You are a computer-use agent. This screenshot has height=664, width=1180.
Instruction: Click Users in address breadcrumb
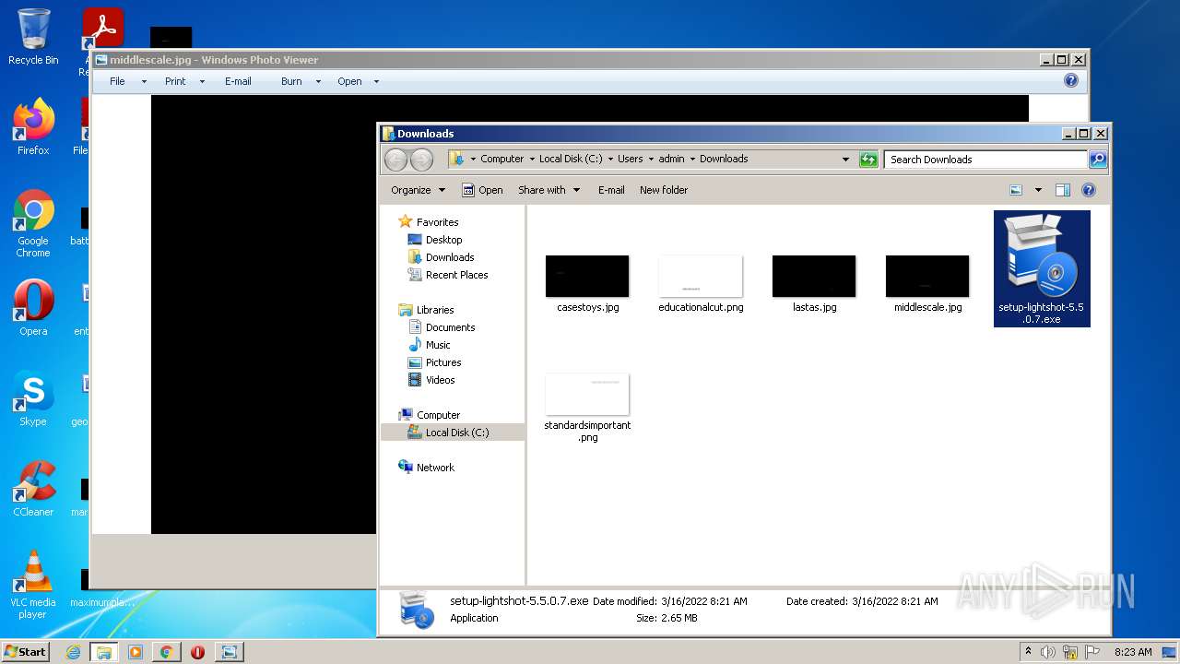631,159
